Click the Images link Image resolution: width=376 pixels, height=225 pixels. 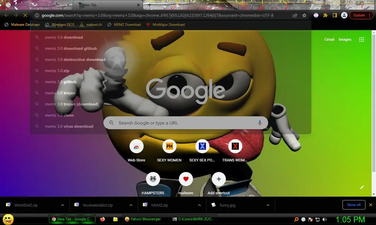345,39
